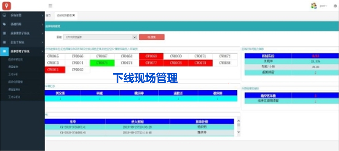
Task: Expand the sidebar item with the monitor icon
Action: click(x=42, y=16)
